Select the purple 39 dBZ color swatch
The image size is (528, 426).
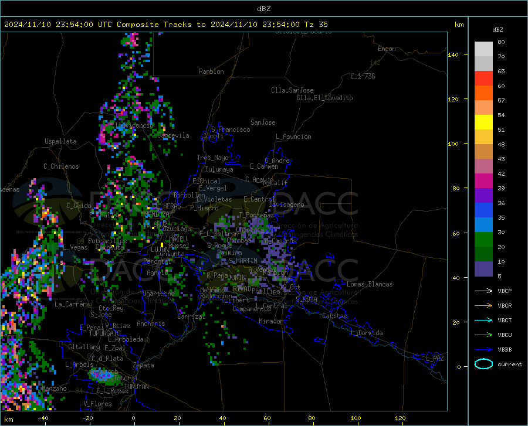[x=483, y=196]
